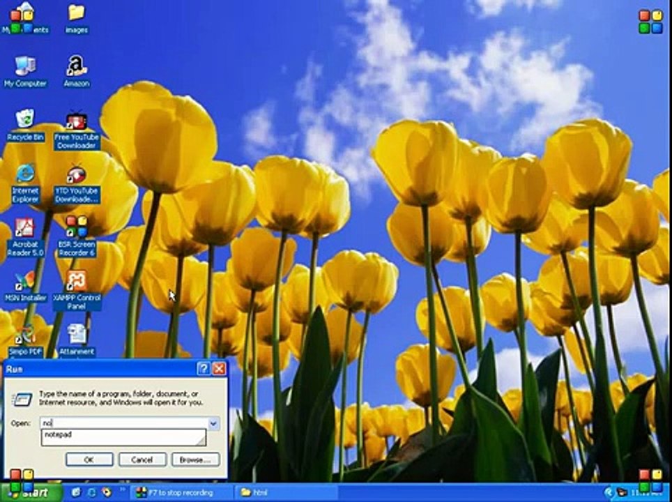This screenshot has height=502, width=672.
Task: Click the Free YouTube Downloader icon
Action: pyautogui.click(x=77, y=131)
